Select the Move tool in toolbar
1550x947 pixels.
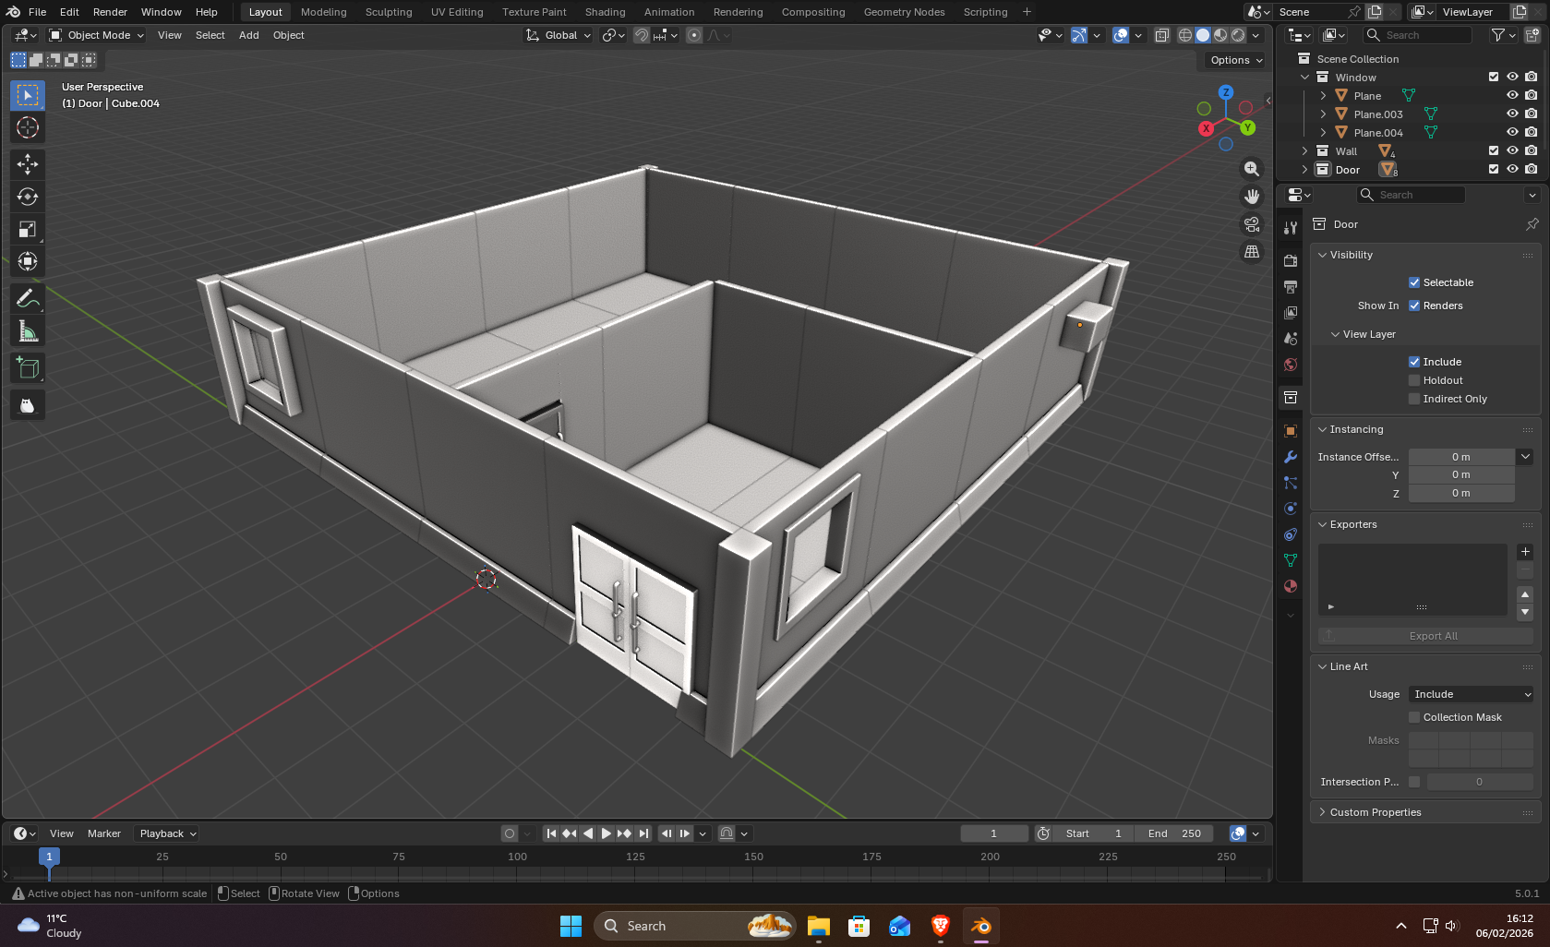pos(28,164)
